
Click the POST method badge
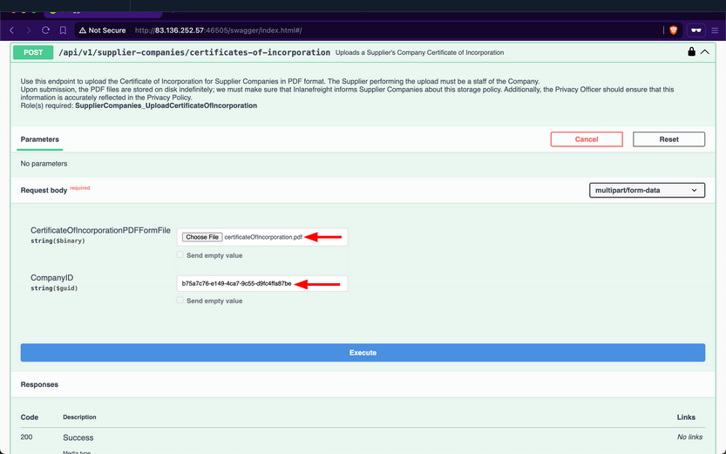(33, 52)
